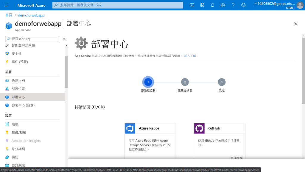Go to 首頁 breadcrumb
The image size is (305, 172).
pos(9,15)
